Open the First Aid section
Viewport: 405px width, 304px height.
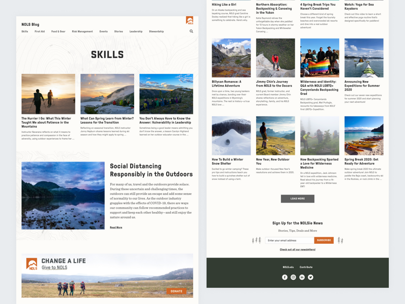(x=40, y=31)
